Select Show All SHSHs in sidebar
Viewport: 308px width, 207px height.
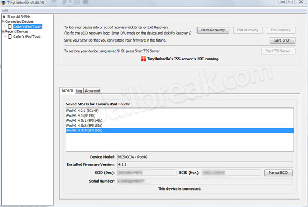pyautogui.click(x=19, y=16)
